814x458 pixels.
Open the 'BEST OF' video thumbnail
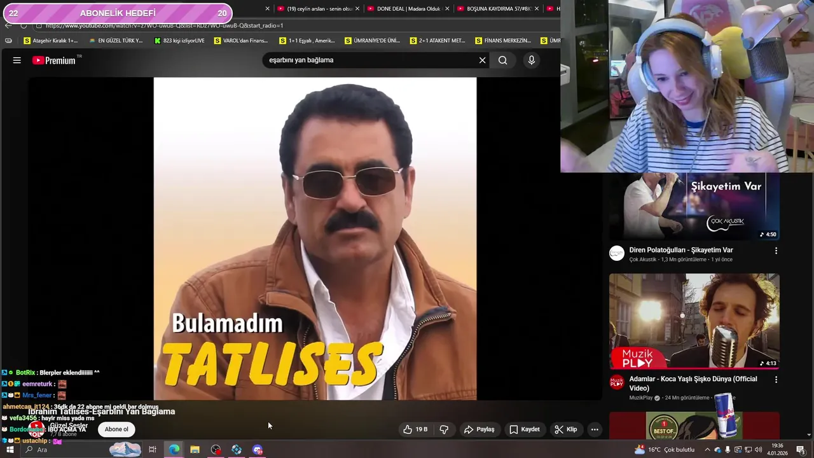(694, 426)
